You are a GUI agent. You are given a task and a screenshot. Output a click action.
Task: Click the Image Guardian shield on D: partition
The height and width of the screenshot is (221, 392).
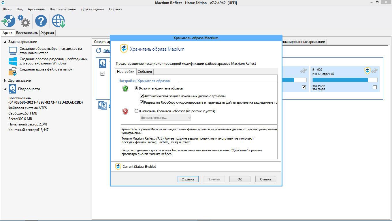pyautogui.click(x=367, y=71)
